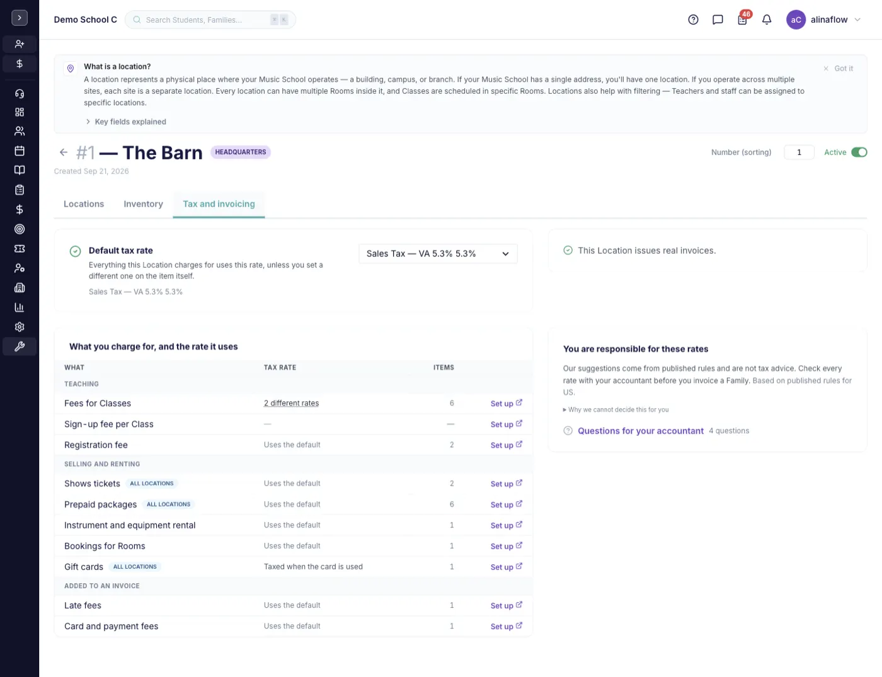The width and height of the screenshot is (882, 677).
Task: Click the Taxed when the card is used text
Action: [x=313, y=567]
